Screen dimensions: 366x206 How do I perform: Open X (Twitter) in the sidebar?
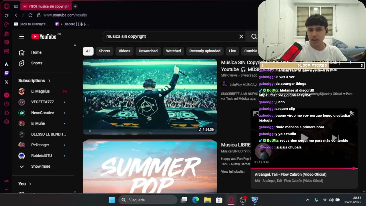click(7, 82)
